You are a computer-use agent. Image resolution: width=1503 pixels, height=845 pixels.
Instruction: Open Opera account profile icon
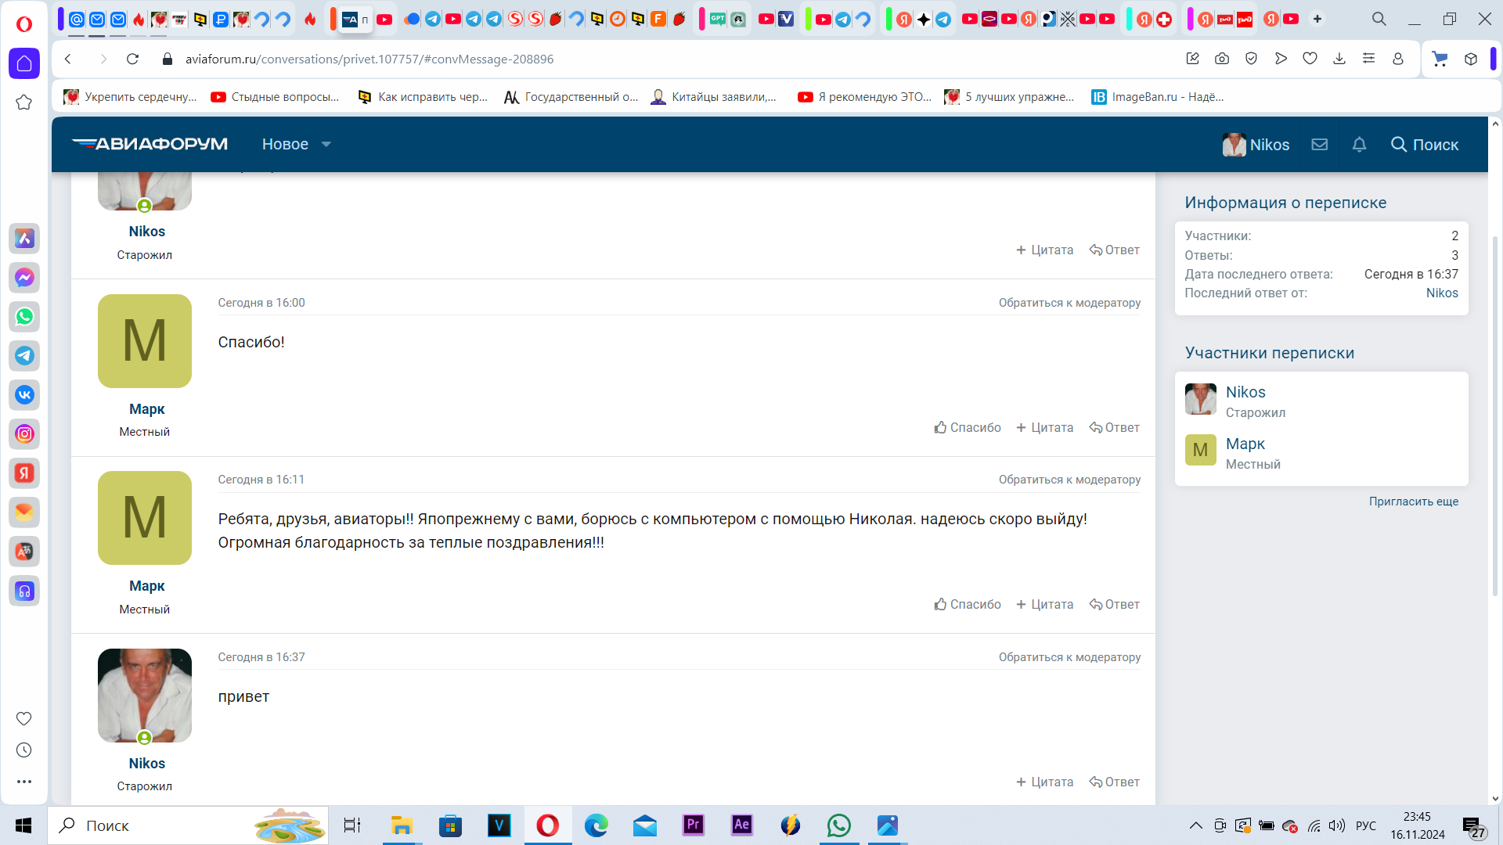point(1398,59)
